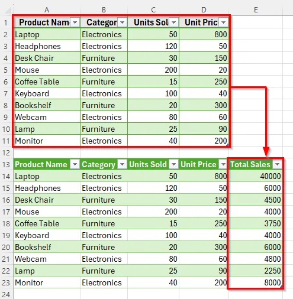Screen dimensions: 293x299
Task: Open the top table's Units Sold filter dropdown
Action: (x=173, y=22)
